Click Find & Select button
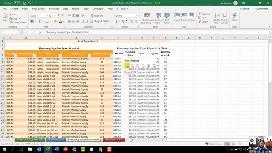The height and width of the screenshot is (153, 272). coord(224,18)
